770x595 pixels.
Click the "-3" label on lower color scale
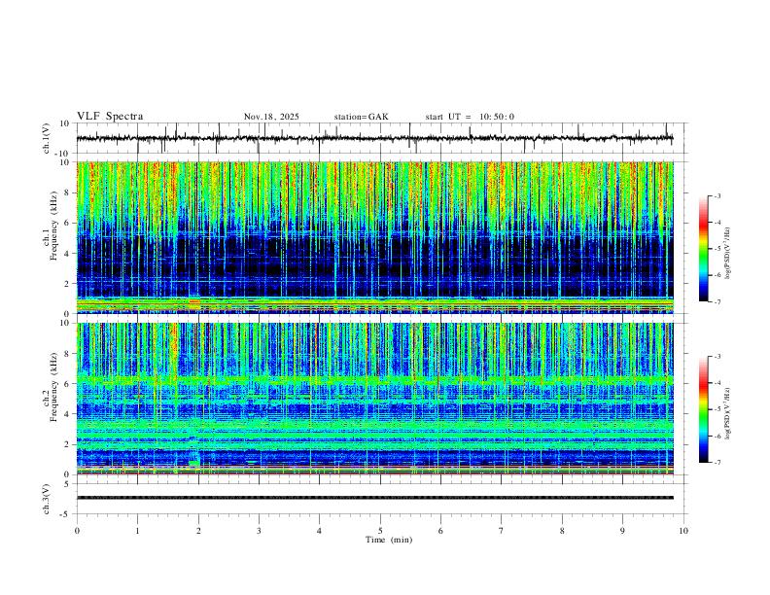[717, 357]
